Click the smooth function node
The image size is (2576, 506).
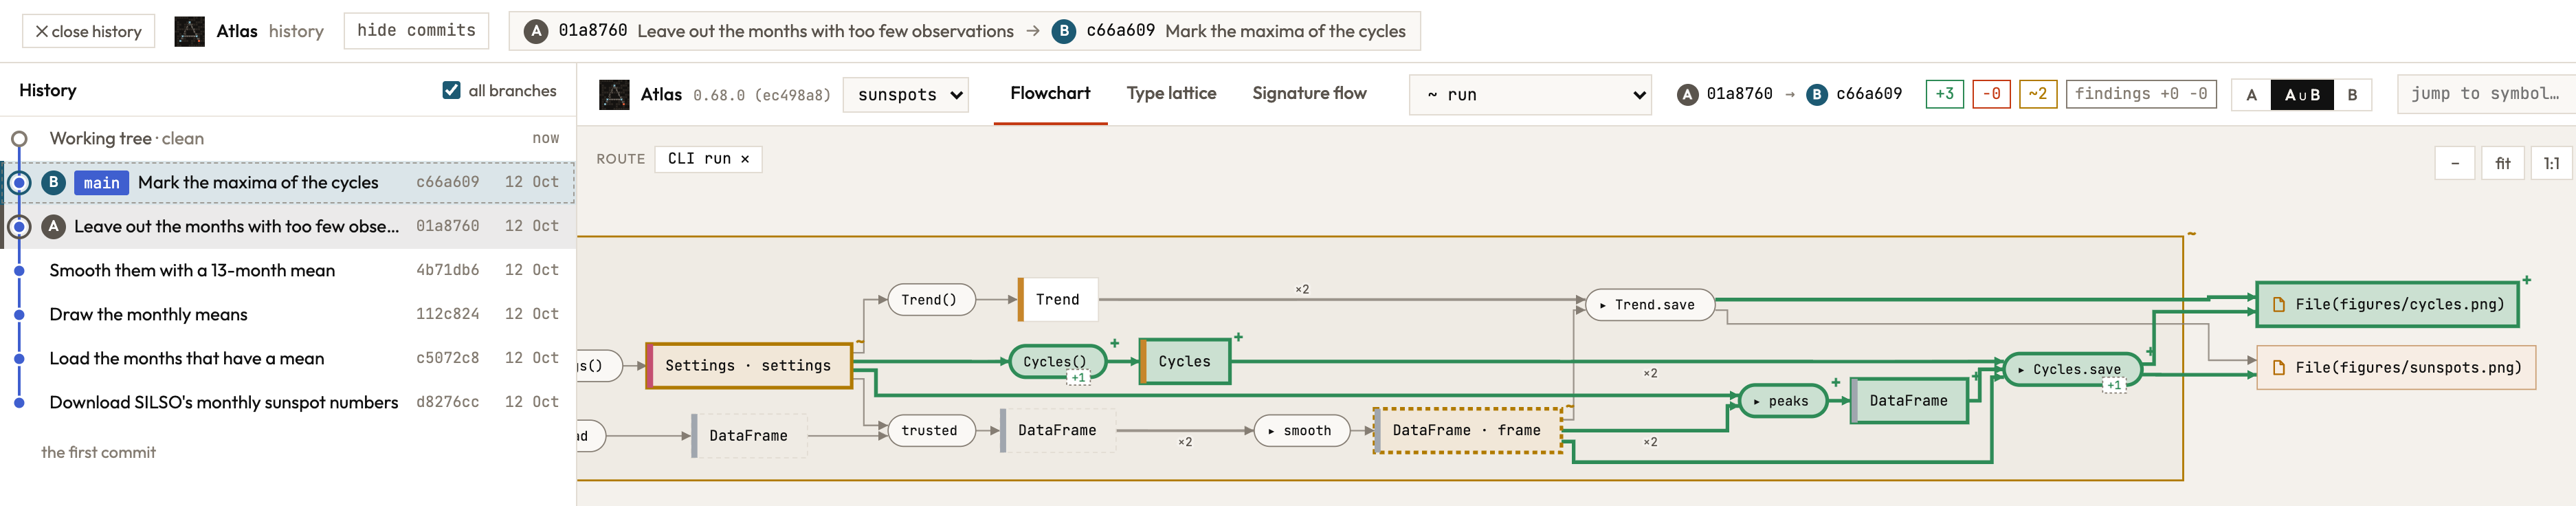tap(1301, 431)
